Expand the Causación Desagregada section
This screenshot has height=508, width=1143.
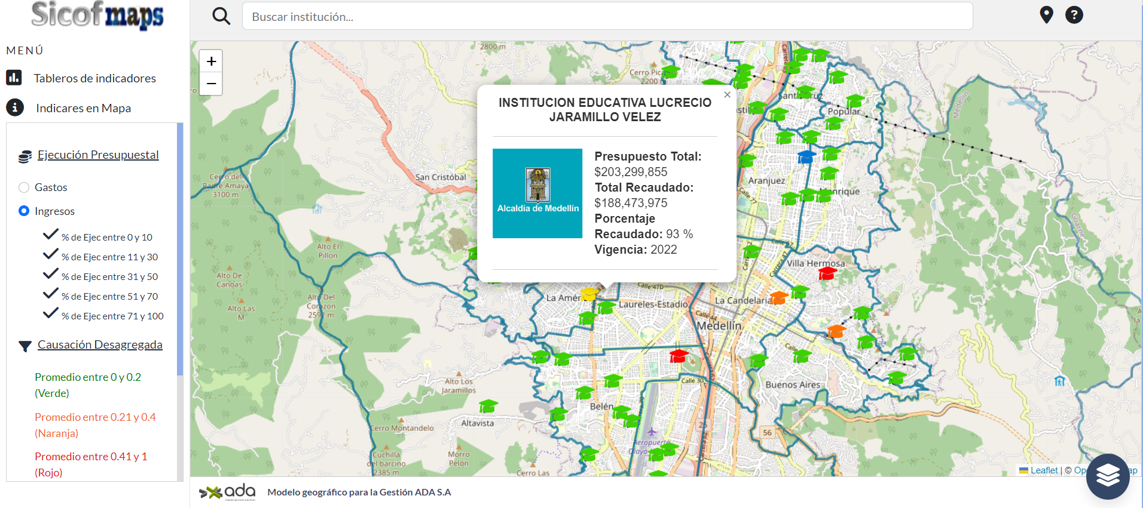point(100,345)
